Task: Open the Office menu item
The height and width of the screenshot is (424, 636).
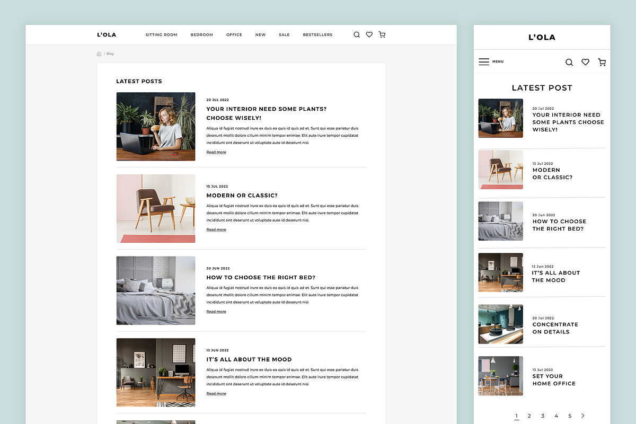Action: point(234,35)
